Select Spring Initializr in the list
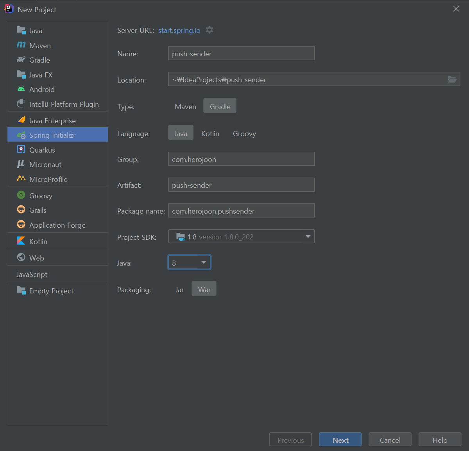469x451 pixels. (57, 135)
